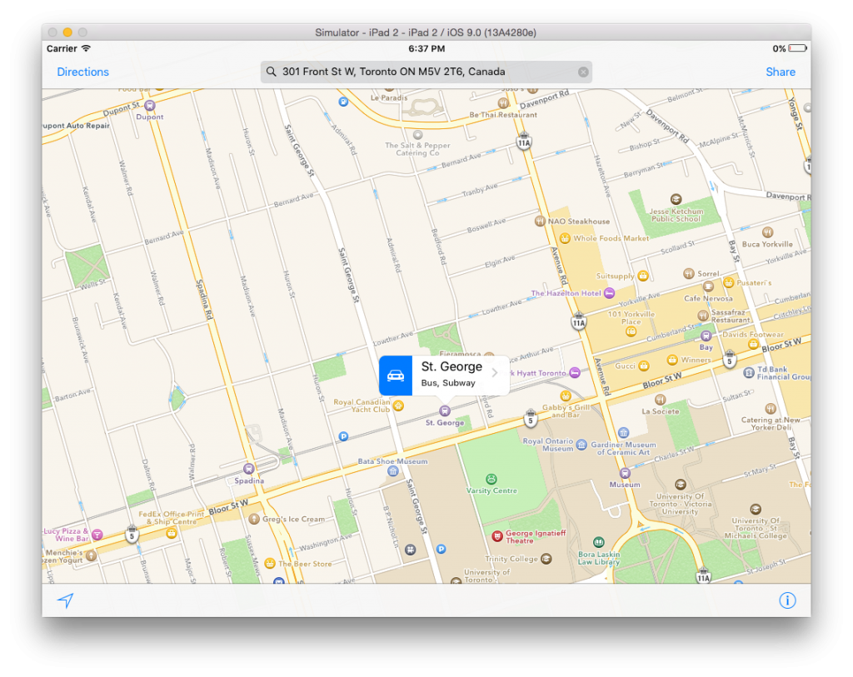Center map on current location arrow
The image size is (853, 677).
click(x=66, y=600)
